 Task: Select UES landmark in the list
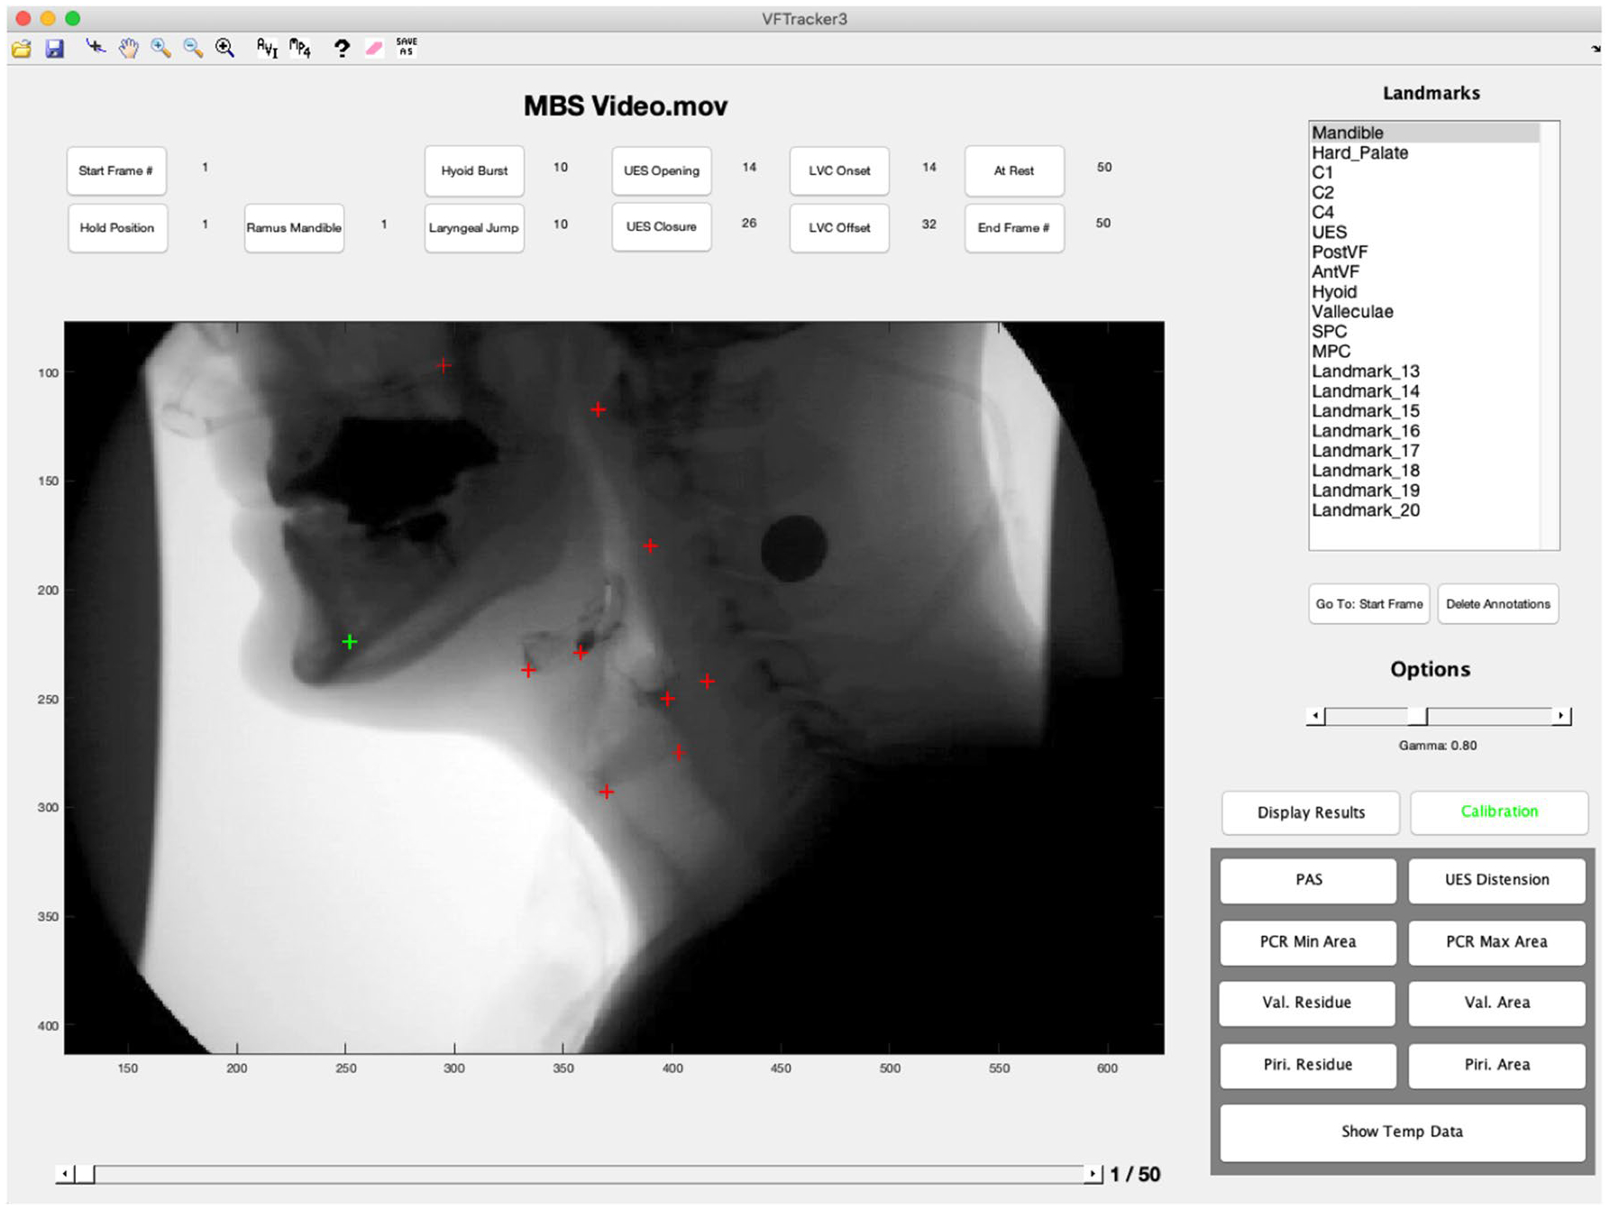point(1424,233)
